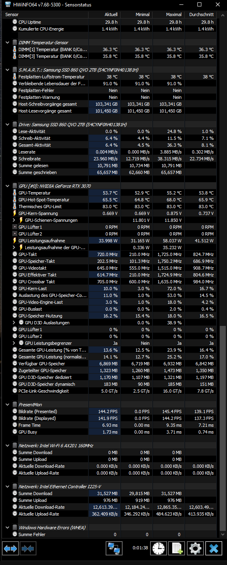Click the Maximal column header
Screen dimensions: 227x565
tap(168, 14)
